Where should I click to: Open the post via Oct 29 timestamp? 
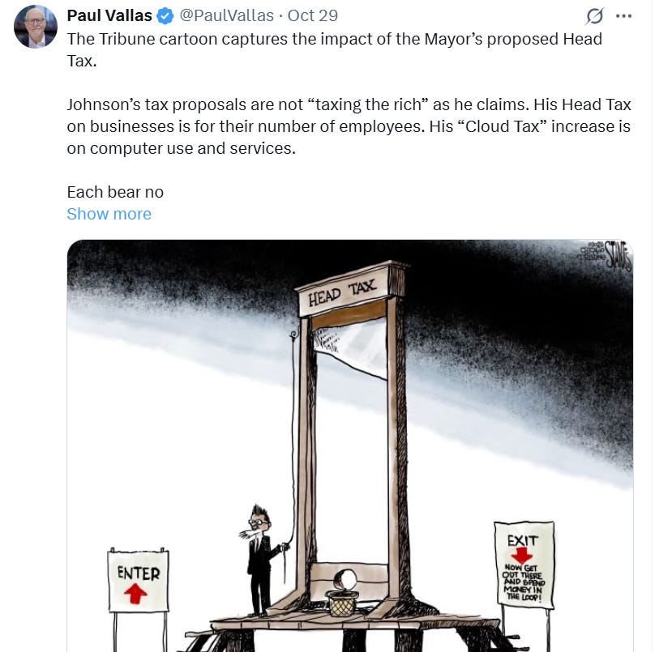tap(313, 16)
